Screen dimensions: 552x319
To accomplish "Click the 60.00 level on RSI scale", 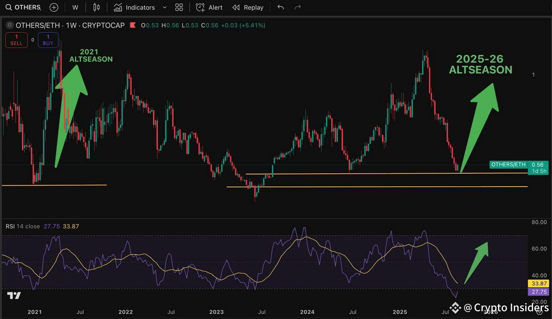I will [539, 249].
